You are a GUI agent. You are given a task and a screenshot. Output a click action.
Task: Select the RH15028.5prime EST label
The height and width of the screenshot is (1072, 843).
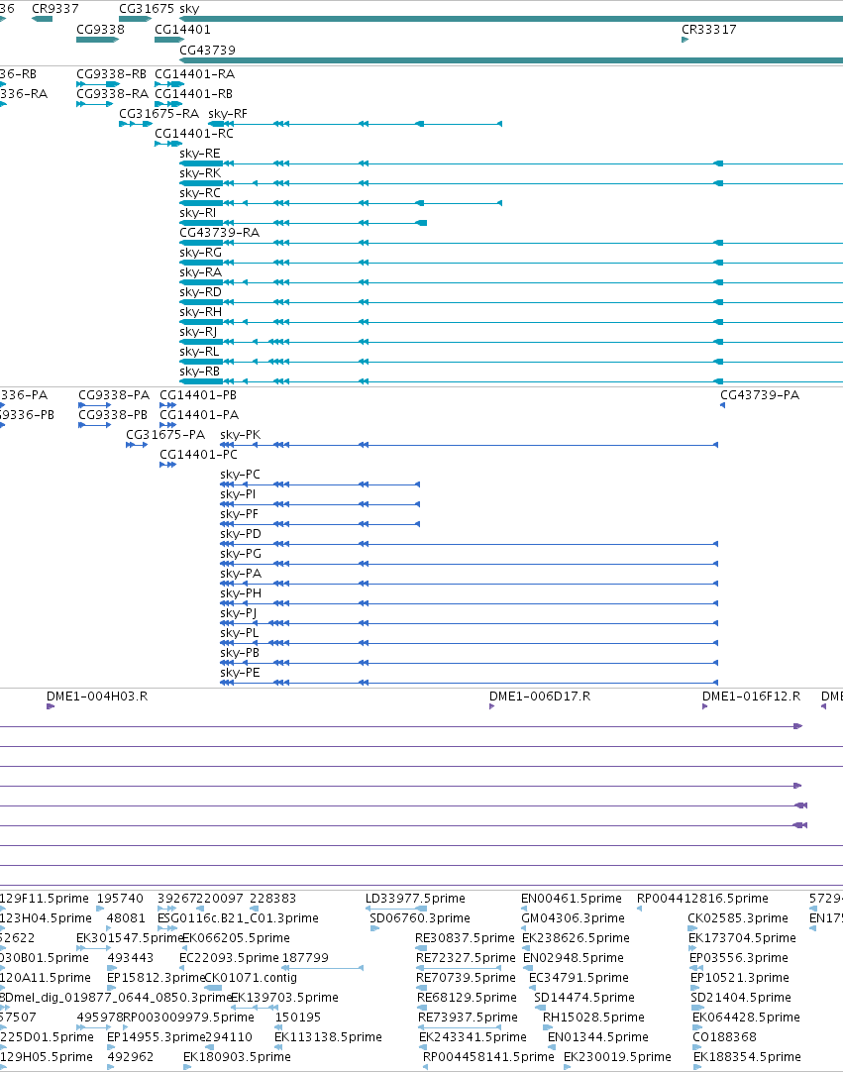(x=593, y=1017)
